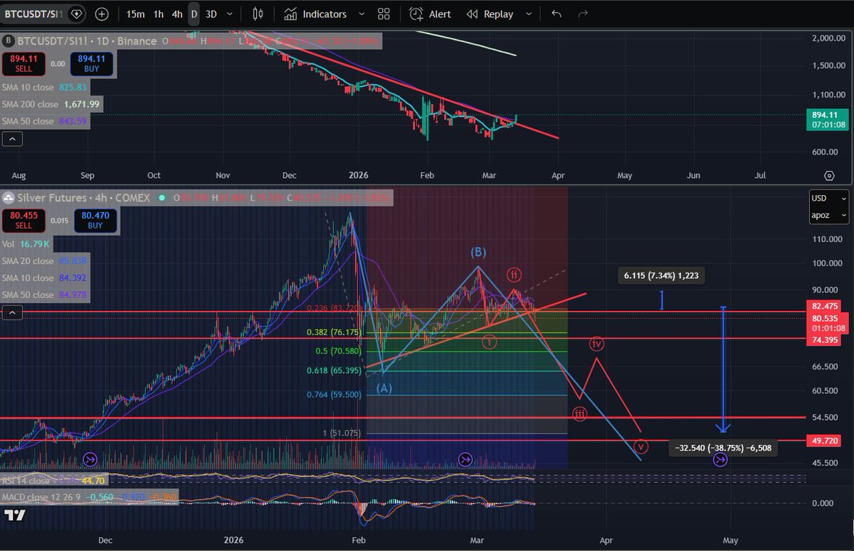Select the circled ii wave label
Viewport: 854px width, 551px height.
click(x=514, y=275)
